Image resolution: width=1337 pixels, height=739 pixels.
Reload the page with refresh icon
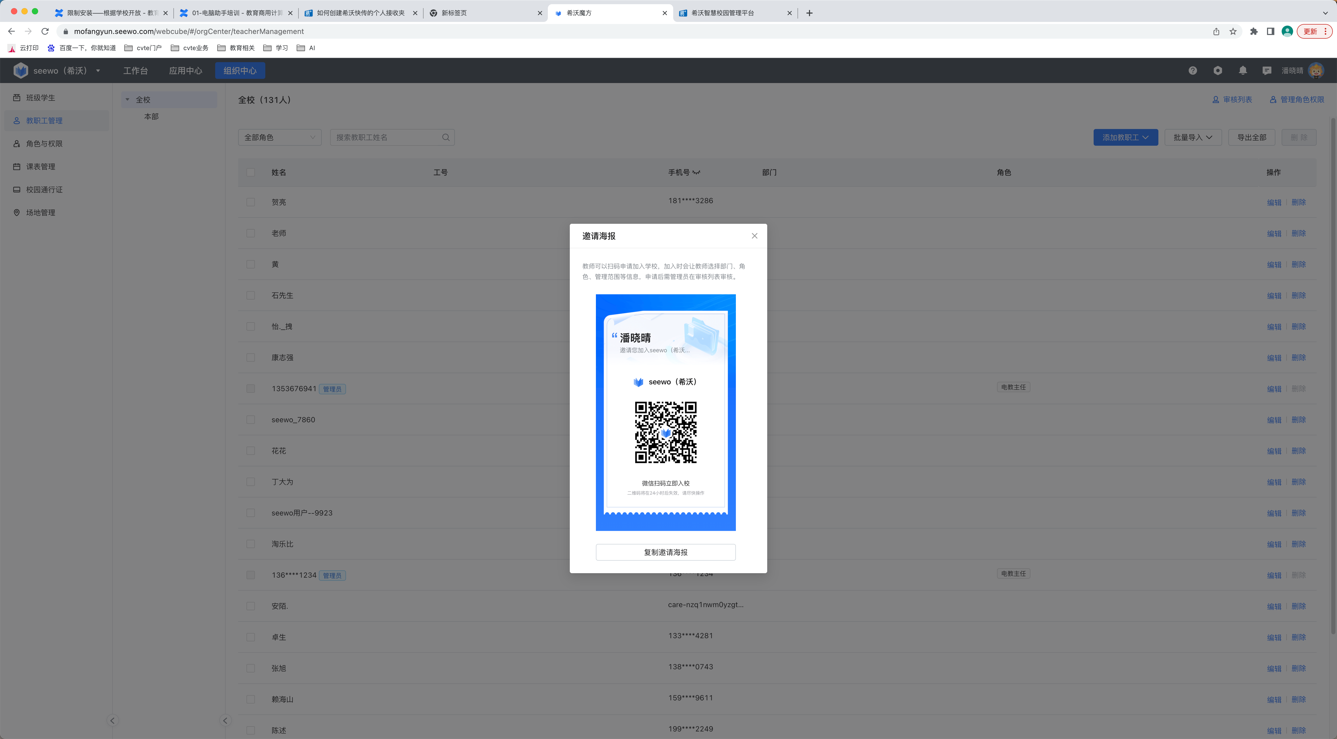coord(45,31)
